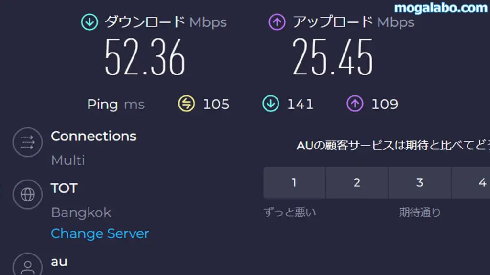Click the Bangkok server location text
This screenshot has width=490, height=275.
[81, 212]
